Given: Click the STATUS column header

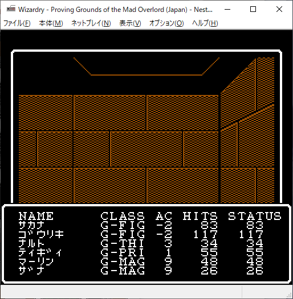Looking at the screenshot, I should click(x=255, y=216).
